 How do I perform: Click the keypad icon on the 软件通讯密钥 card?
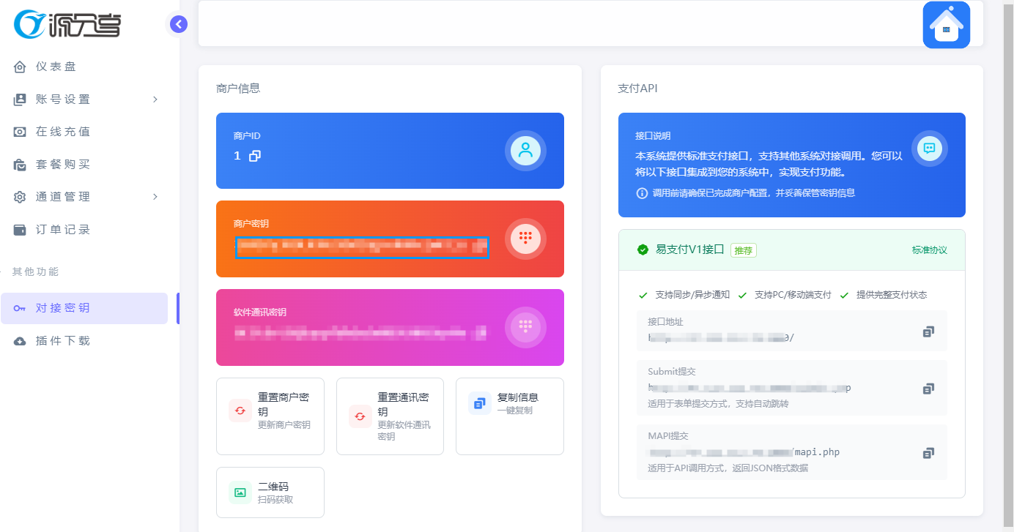click(525, 327)
